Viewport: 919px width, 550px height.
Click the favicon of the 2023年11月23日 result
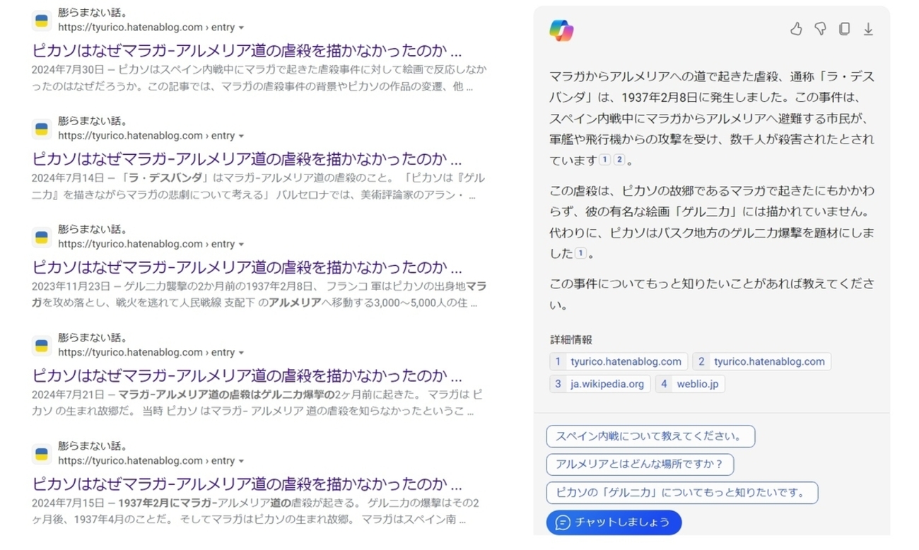(x=42, y=238)
